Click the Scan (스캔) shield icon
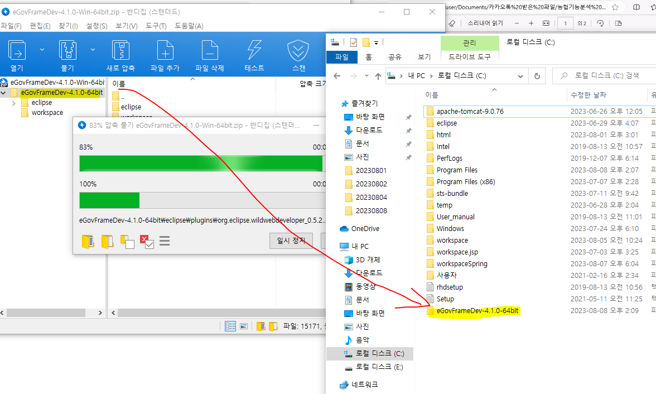656x394 pixels. (298, 50)
